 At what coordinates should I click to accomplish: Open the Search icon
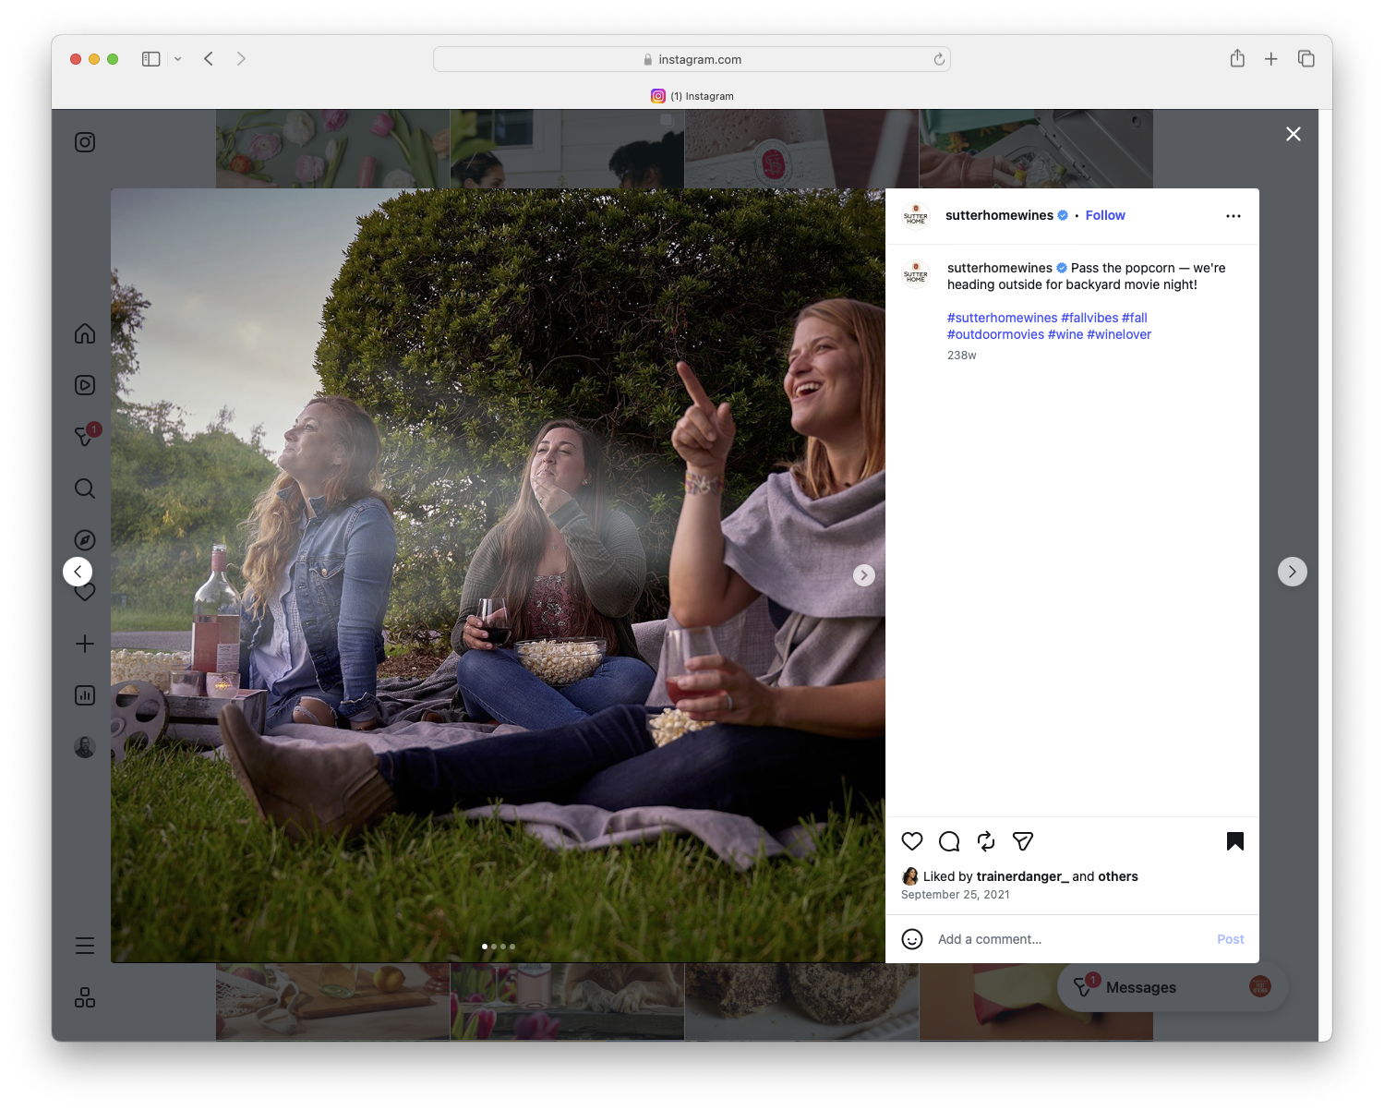[x=84, y=489]
